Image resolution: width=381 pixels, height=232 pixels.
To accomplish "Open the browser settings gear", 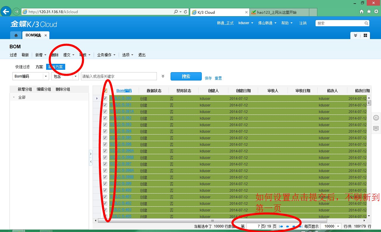I will tap(376, 12).
